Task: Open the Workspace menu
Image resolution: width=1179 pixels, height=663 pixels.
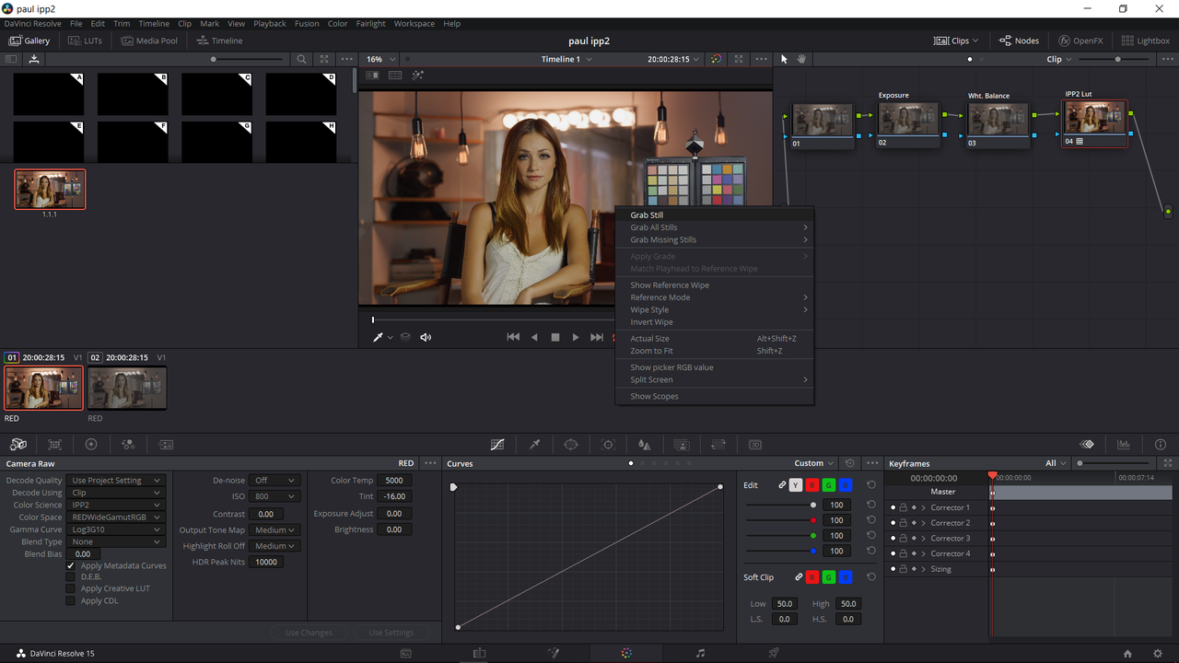Action: [x=414, y=24]
